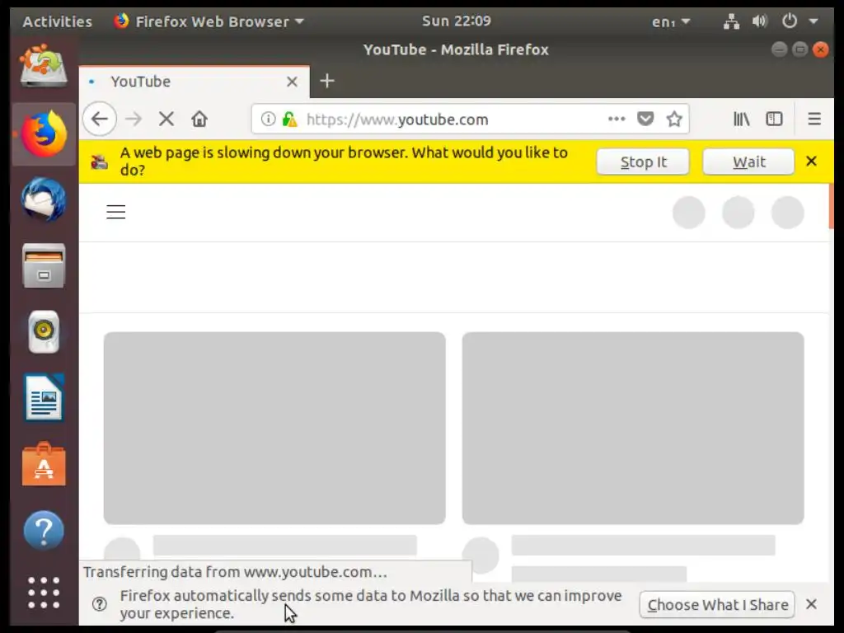Viewport: 844px width, 633px height.
Task: Save page to Pocket icon
Action: point(645,119)
